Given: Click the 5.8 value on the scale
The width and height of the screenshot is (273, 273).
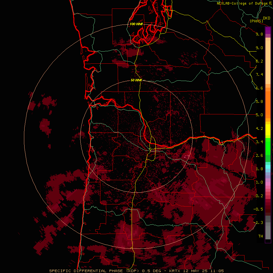Looking at the screenshot, I should pyautogui.click(x=259, y=102).
